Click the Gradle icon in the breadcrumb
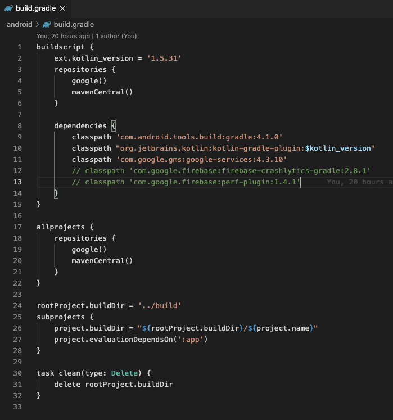 (47, 25)
